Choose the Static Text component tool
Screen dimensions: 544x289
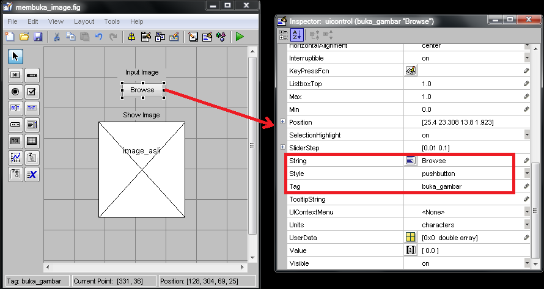[x=32, y=108]
